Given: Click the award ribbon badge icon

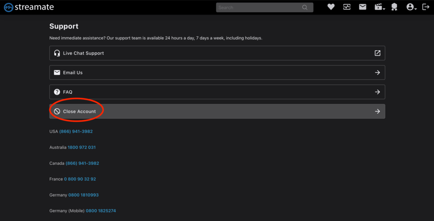Looking at the screenshot, I should click(x=394, y=7).
